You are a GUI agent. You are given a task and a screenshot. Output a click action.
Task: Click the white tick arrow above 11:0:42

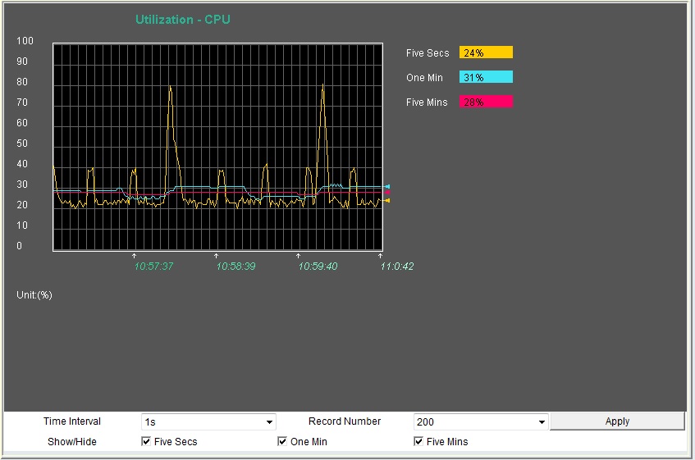(381, 256)
